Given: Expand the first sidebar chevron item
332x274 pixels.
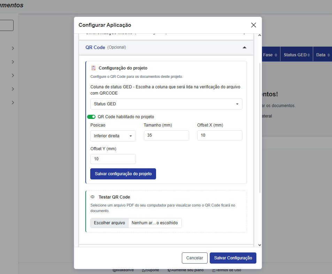Looking at the screenshot, I should coord(13,48).
